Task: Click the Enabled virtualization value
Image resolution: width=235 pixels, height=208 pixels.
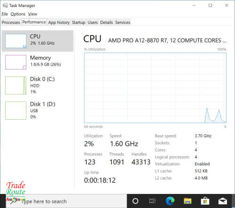Action: point(202,164)
